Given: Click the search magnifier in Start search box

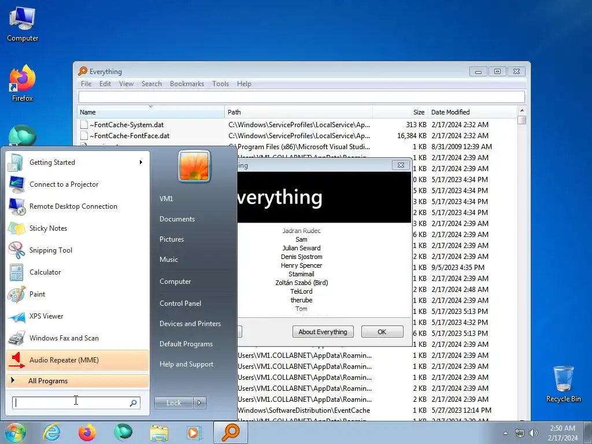Looking at the screenshot, I should coord(133,403).
